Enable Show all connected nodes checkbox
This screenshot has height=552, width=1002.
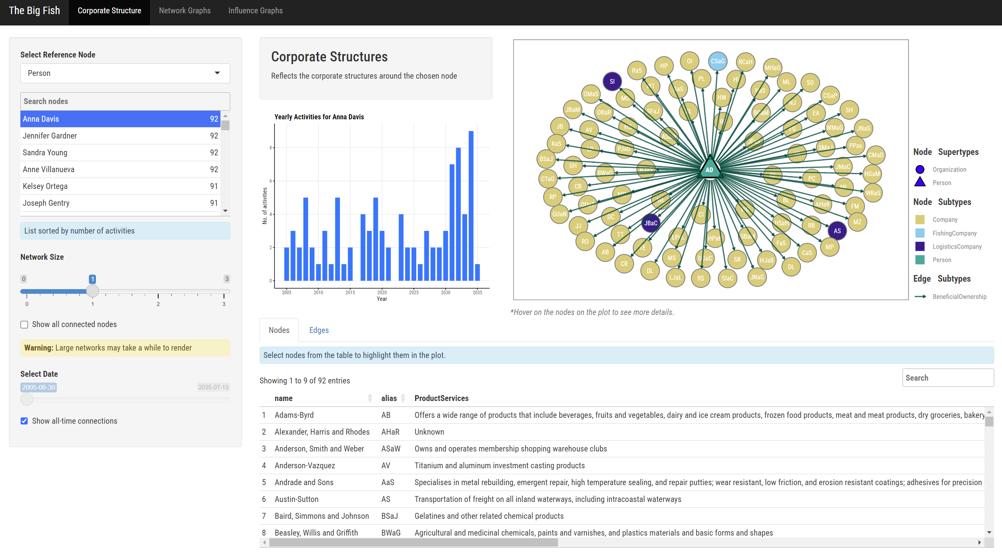click(24, 324)
